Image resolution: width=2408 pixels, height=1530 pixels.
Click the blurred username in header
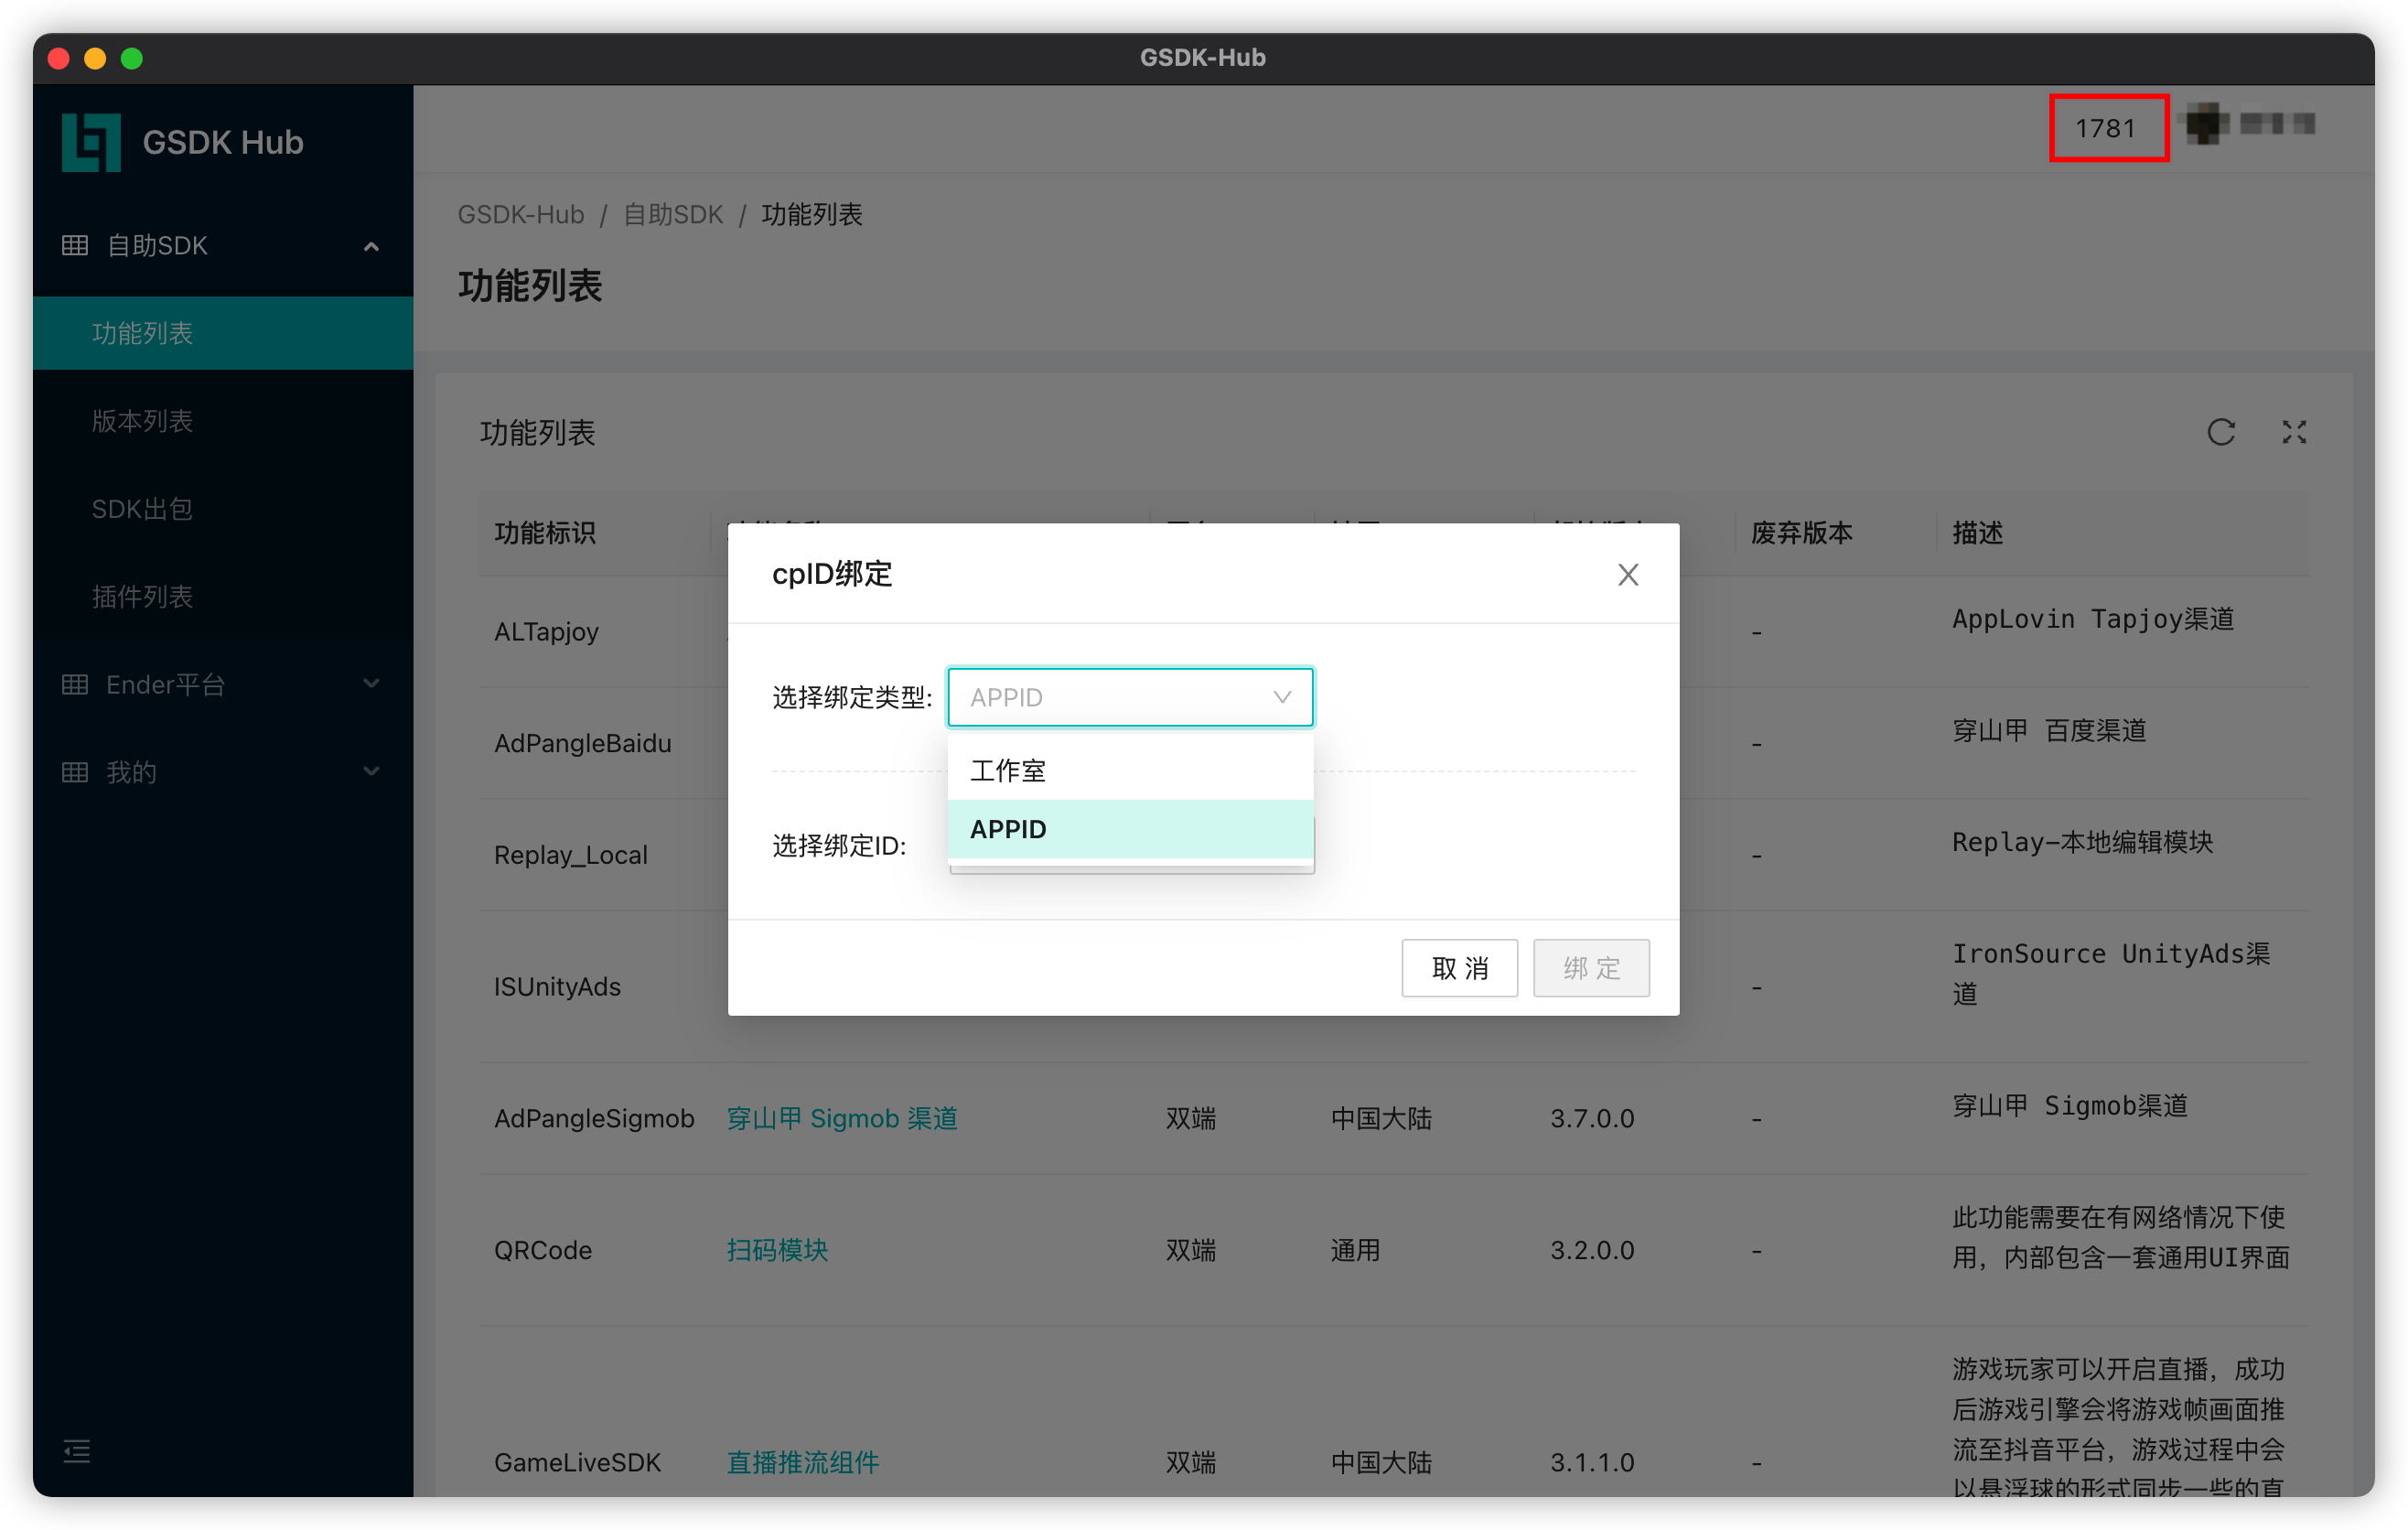click(2277, 124)
